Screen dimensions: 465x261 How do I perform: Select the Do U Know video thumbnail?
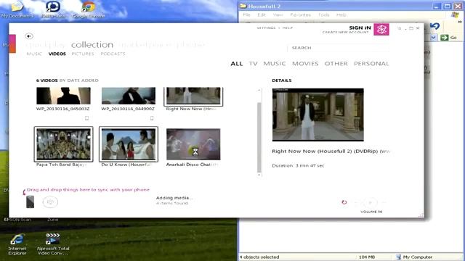tap(129, 144)
